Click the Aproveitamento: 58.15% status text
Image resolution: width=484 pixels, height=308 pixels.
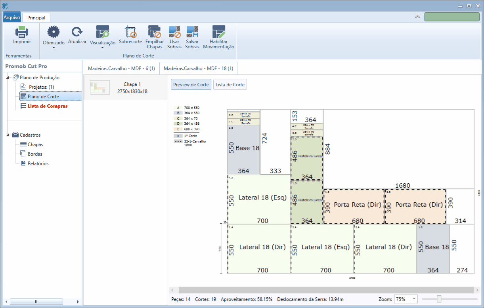point(246,299)
